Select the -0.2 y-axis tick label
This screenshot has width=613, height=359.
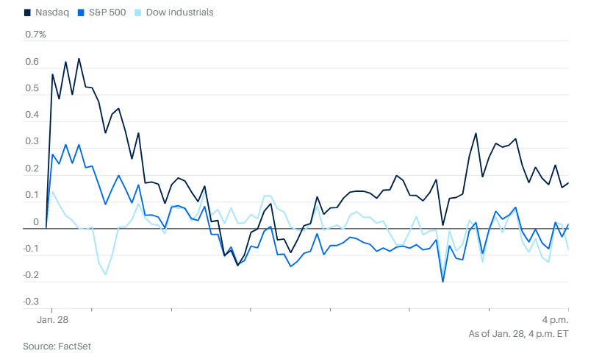click(32, 275)
